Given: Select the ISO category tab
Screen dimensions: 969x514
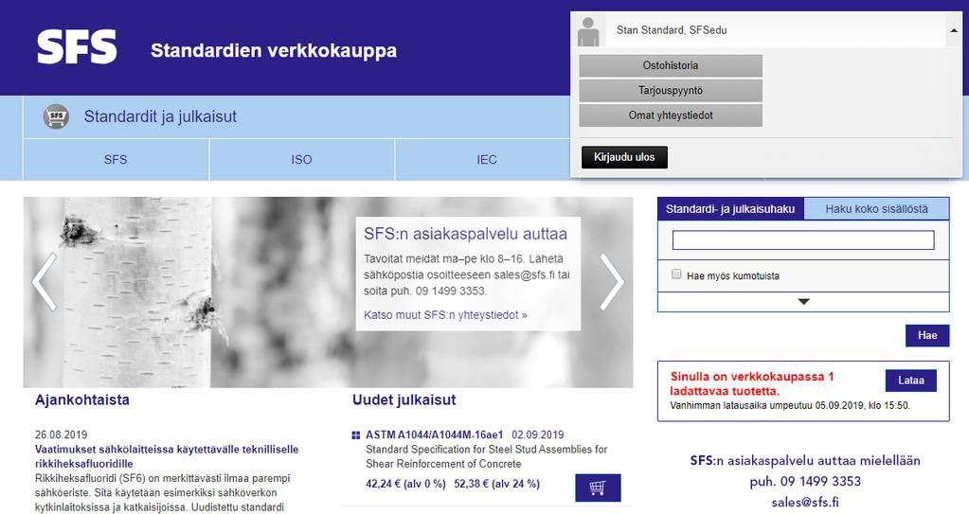Looking at the screenshot, I should coord(301,159).
